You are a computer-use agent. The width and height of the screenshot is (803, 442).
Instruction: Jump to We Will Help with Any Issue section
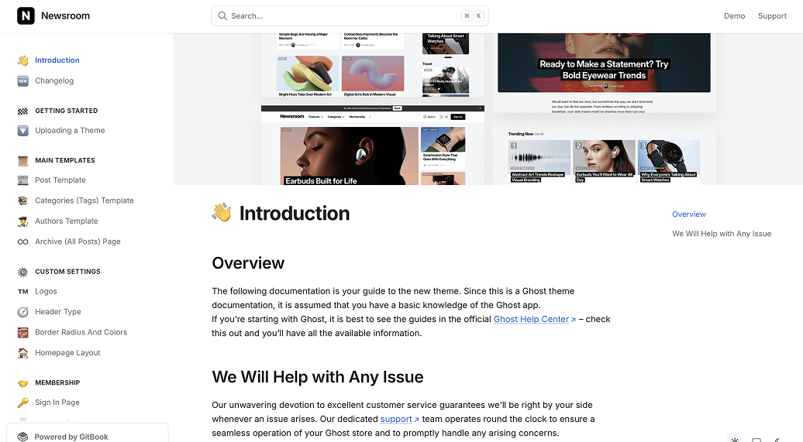pyautogui.click(x=722, y=234)
